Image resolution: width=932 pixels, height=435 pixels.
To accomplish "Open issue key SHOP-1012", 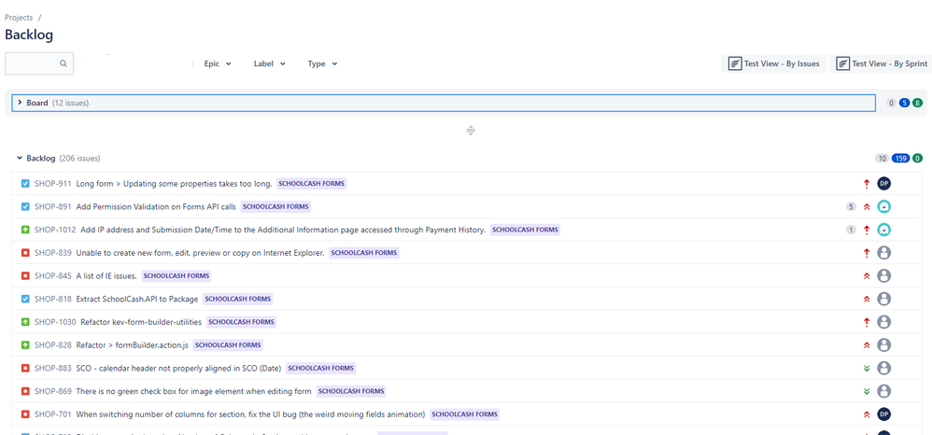I will [x=55, y=230].
